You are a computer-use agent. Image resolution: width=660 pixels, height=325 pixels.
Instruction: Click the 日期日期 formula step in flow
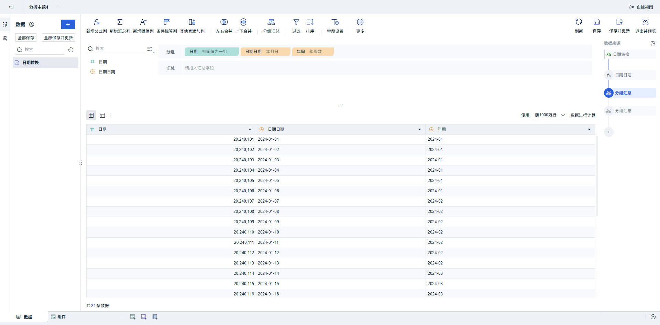point(630,75)
